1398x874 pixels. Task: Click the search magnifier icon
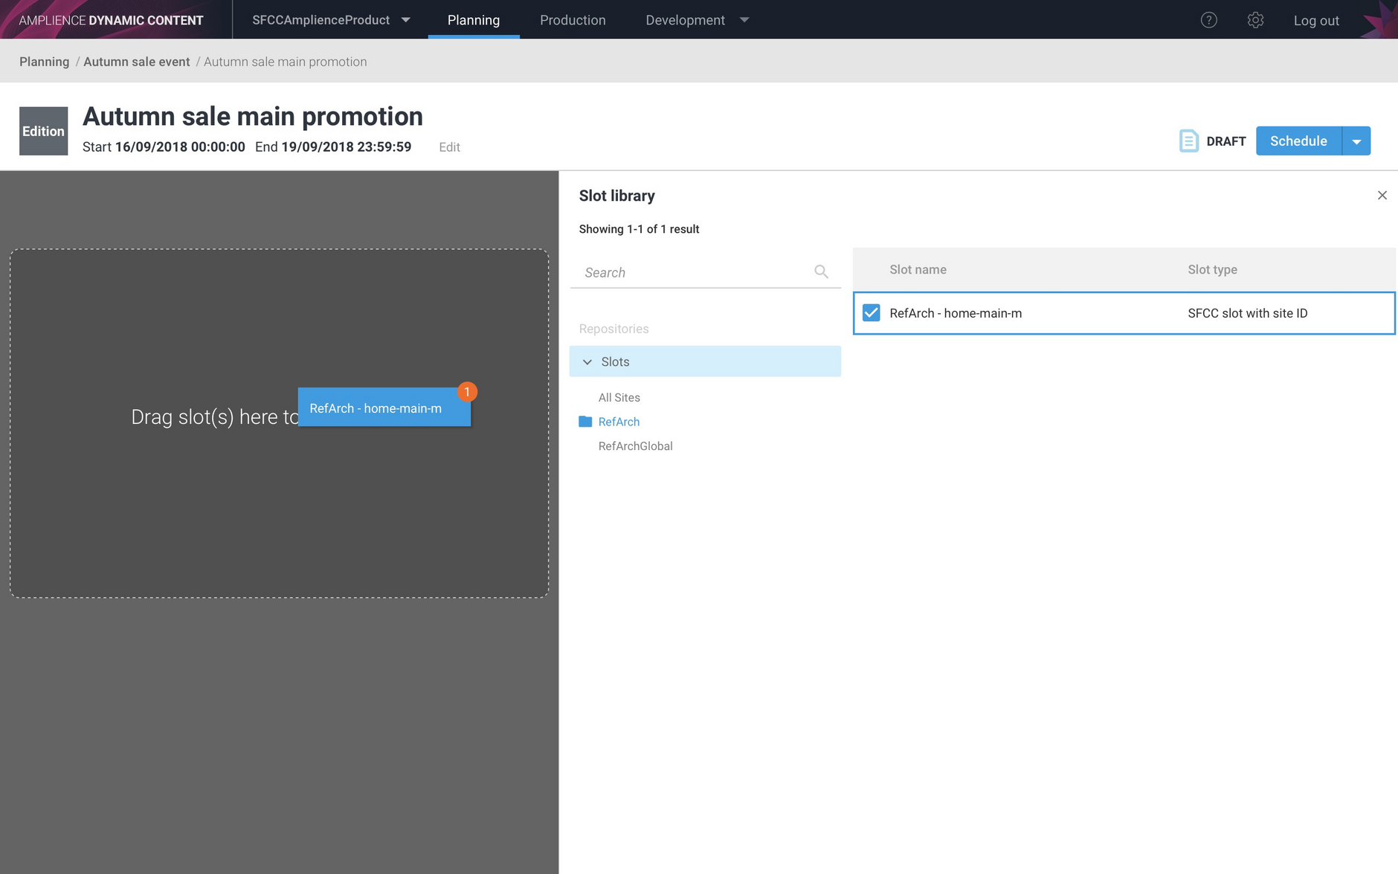[821, 271]
